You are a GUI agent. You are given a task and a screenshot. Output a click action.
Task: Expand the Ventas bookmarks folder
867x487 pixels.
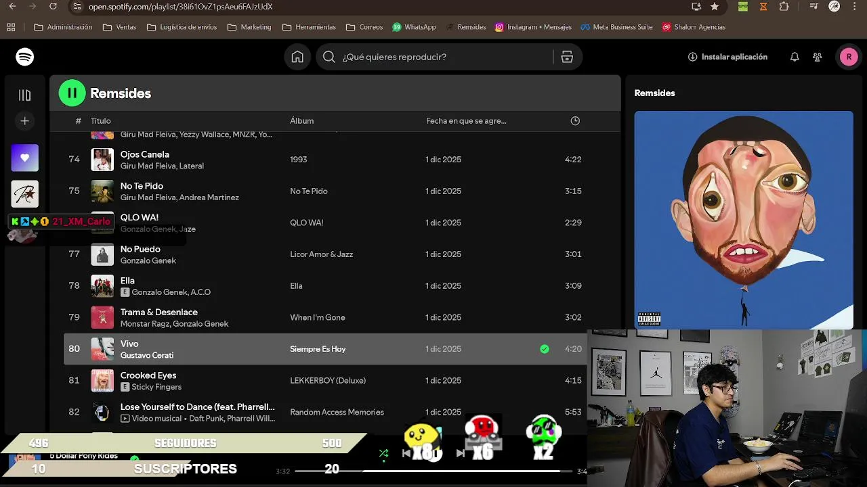(119, 27)
